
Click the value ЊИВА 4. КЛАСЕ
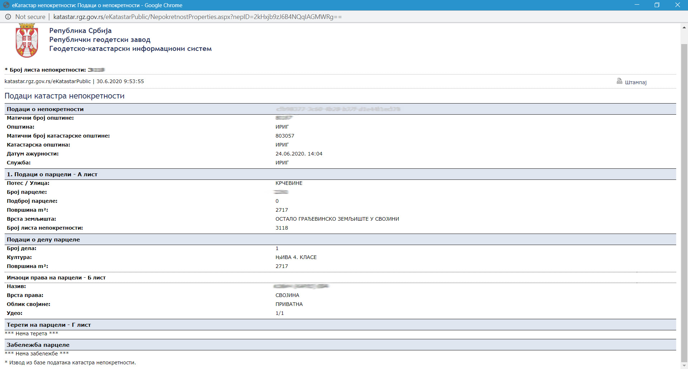tap(296, 257)
